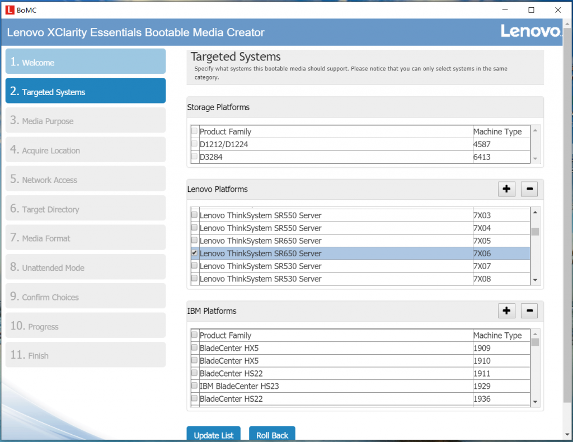Image resolution: width=573 pixels, height=442 pixels.
Task: Check SR530 Server 7X07 checkbox
Action: click(194, 266)
